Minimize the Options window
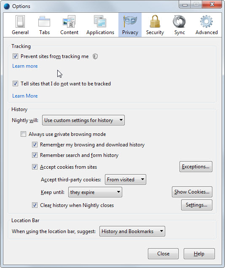 tap(185, 4)
